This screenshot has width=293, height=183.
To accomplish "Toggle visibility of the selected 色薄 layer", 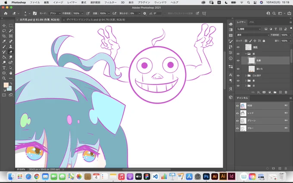I will tap(238, 61).
